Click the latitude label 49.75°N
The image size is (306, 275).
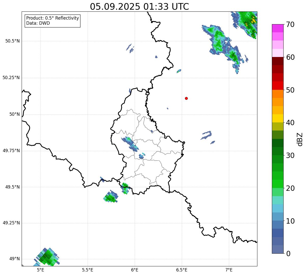click(x=11, y=151)
